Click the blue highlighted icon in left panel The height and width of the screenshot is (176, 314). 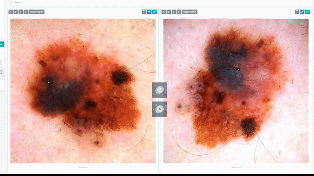click(149, 12)
